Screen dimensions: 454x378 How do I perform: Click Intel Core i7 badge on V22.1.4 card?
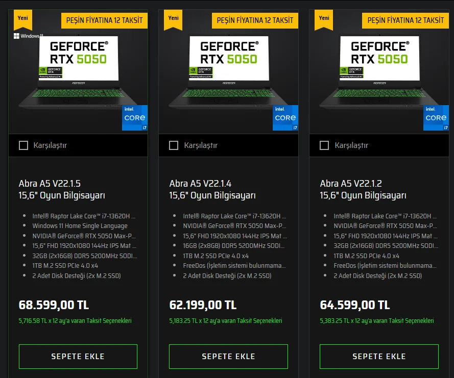coord(285,118)
